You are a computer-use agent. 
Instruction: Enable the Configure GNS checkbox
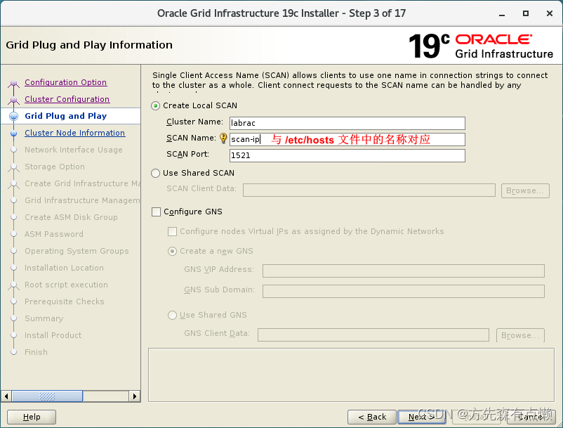[x=156, y=212]
